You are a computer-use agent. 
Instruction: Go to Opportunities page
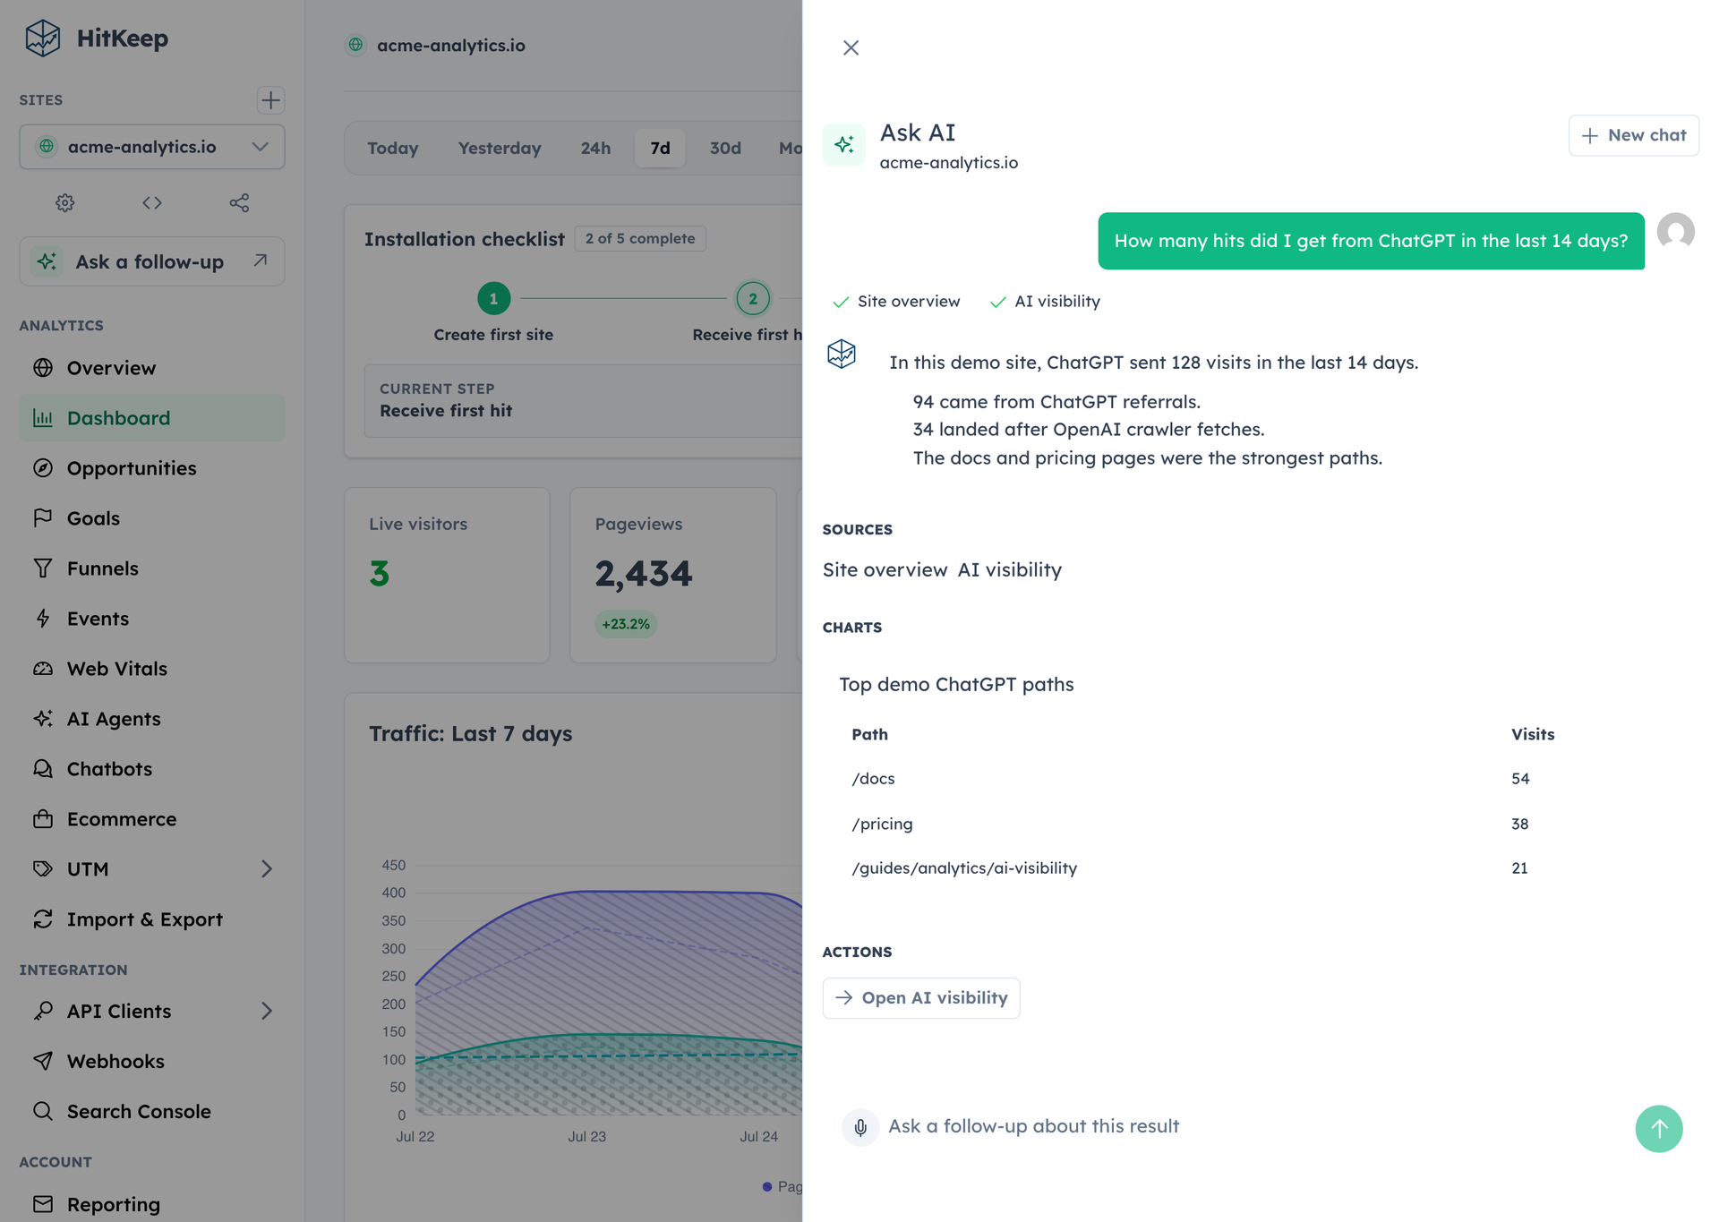pyautogui.click(x=152, y=468)
